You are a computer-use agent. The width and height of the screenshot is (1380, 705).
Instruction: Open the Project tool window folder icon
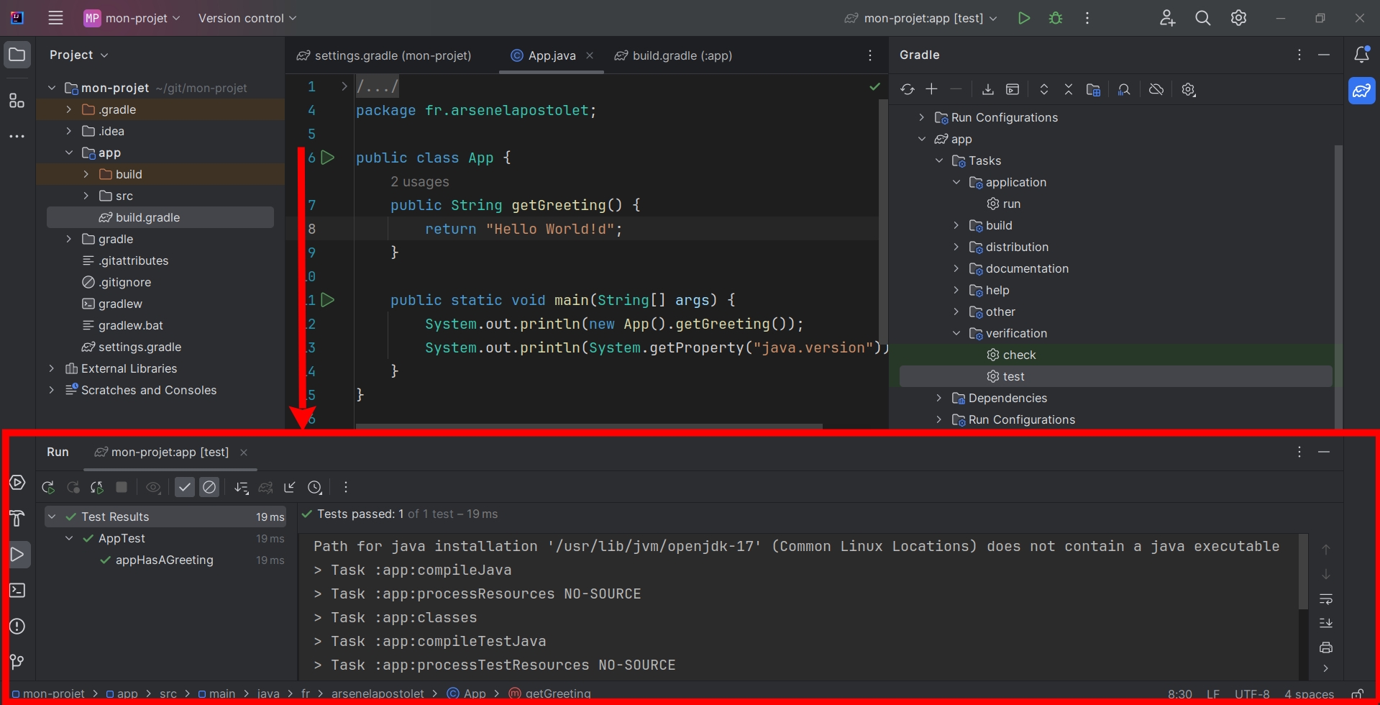click(17, 55)
